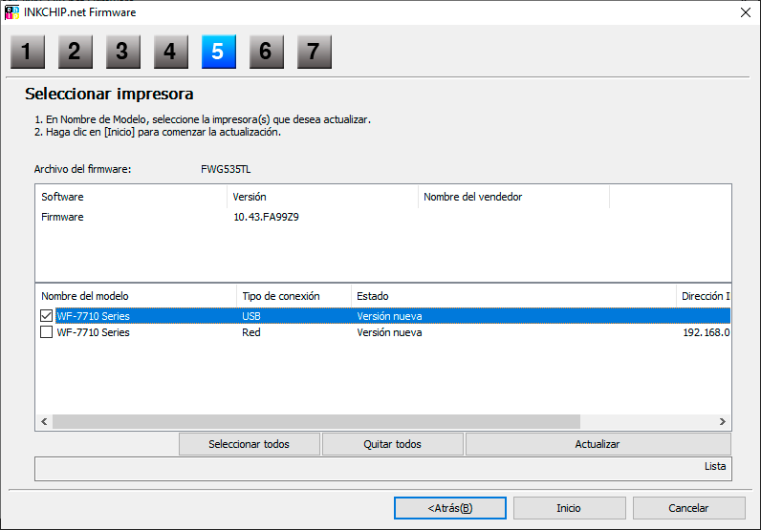Click the Estado column header
The image size is (761, 530).
(513, 296)
